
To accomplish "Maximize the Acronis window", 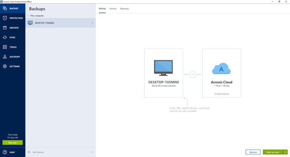I will pos(279,2).
